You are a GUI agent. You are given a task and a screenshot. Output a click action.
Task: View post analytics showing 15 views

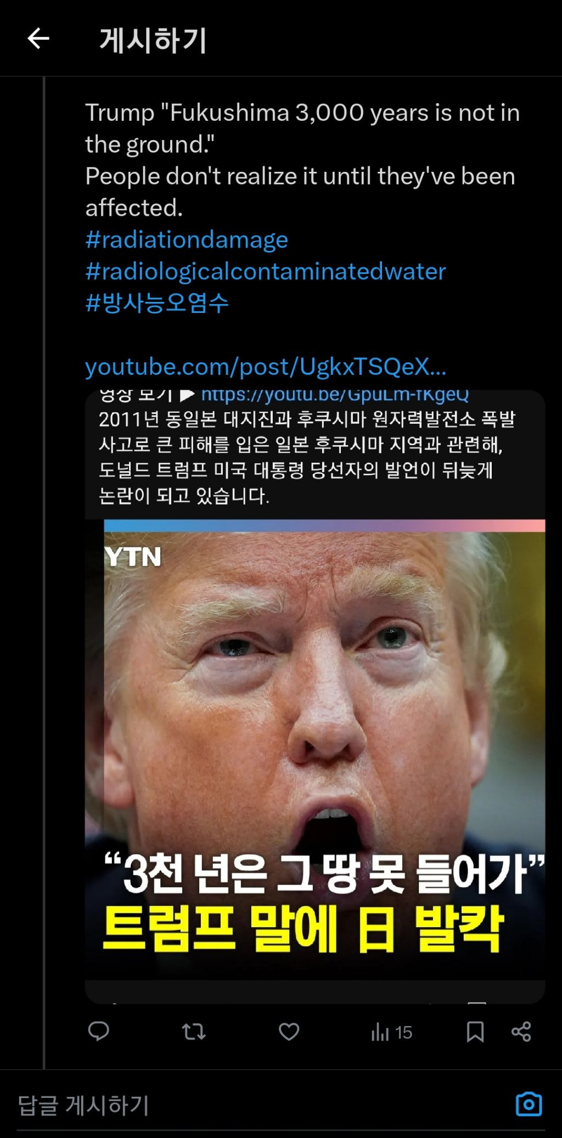391,1033
